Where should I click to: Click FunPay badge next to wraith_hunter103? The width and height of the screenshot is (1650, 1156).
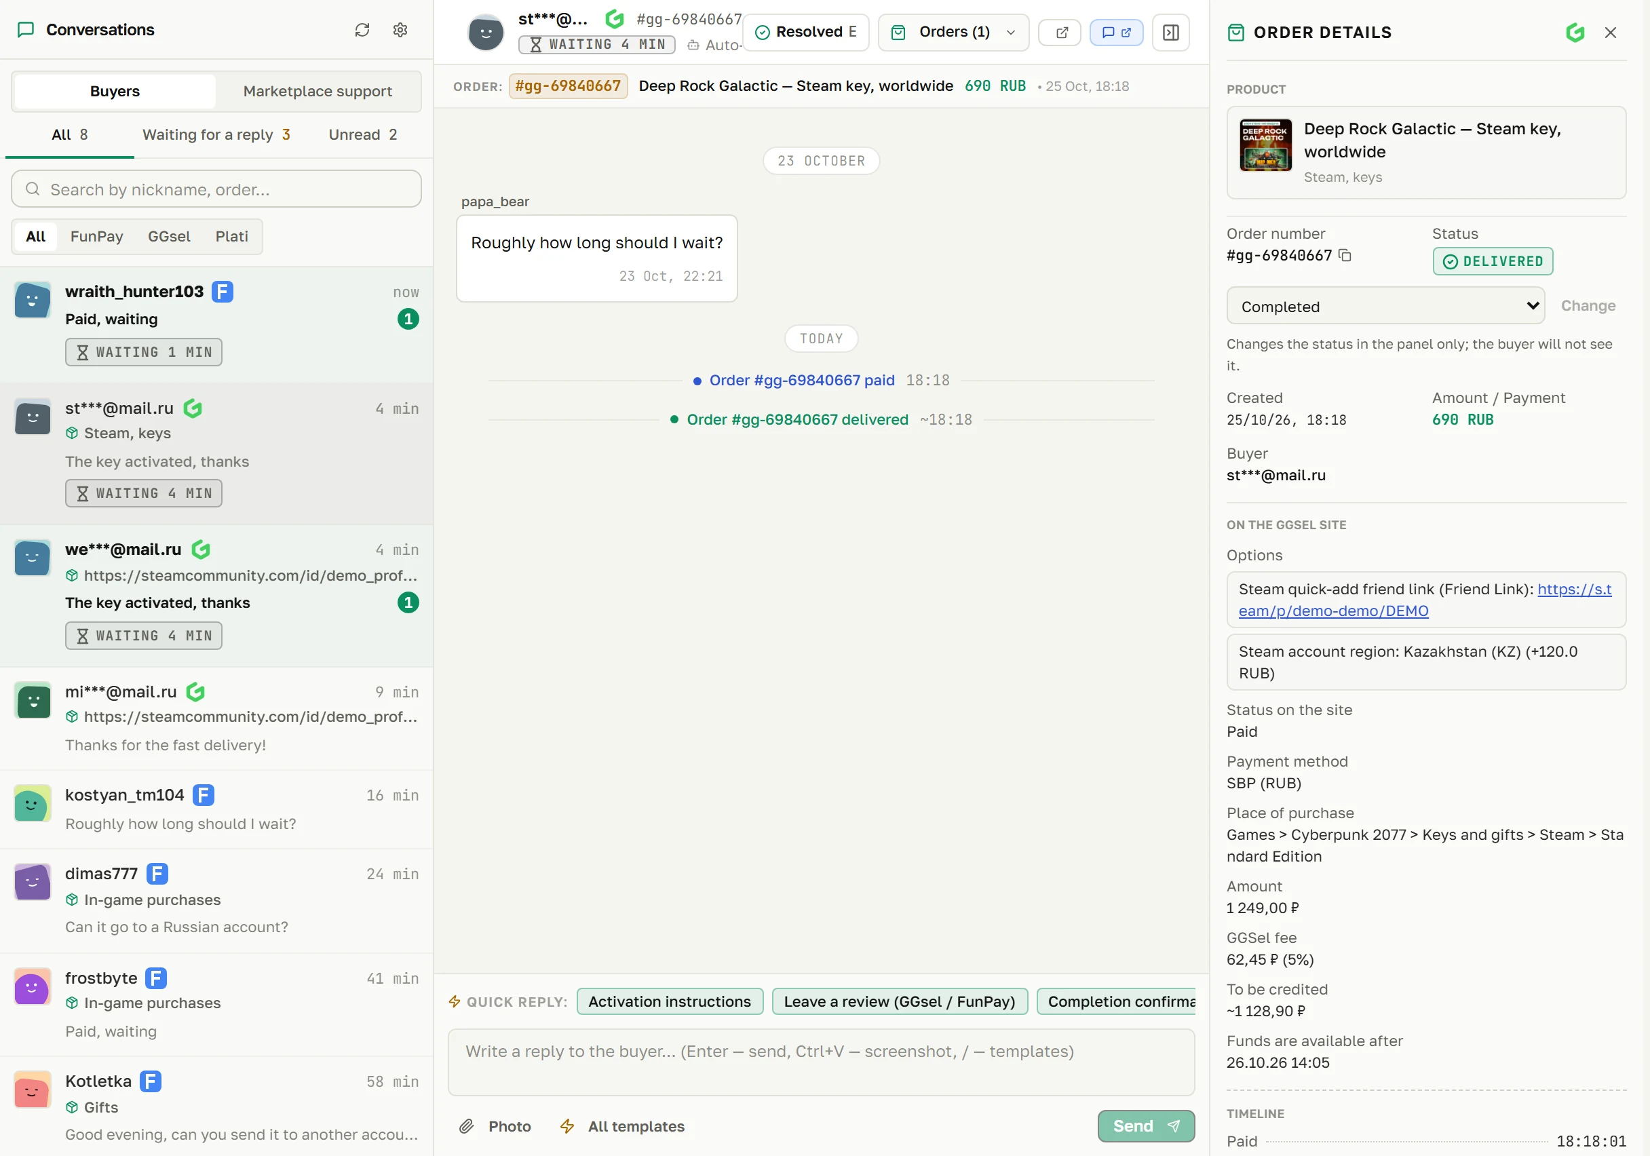[x=222, y=292]
